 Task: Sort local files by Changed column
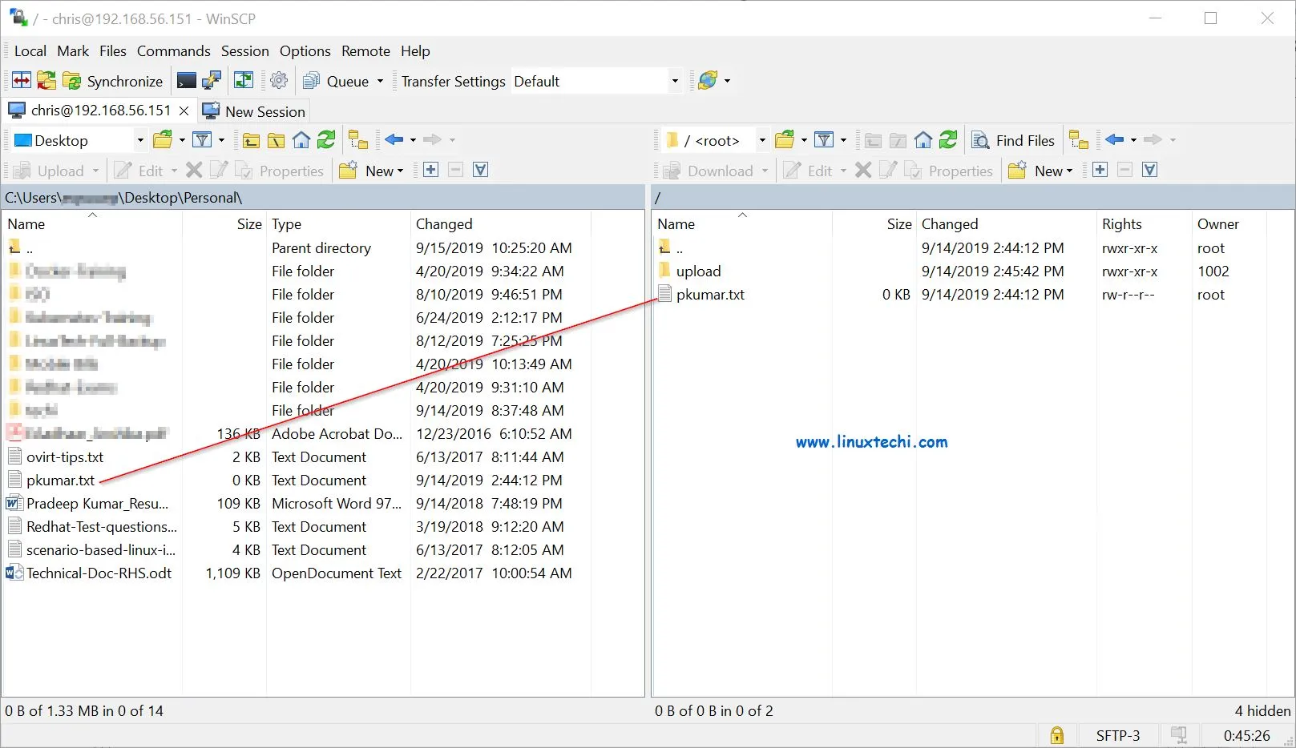pos(444,224)
